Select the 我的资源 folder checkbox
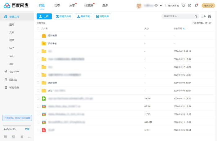The height and width of the screenshot is (141, 217). (38, 83)
